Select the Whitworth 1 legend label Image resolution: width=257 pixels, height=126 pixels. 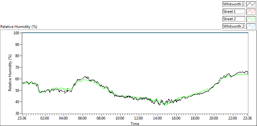click(234, 4)
